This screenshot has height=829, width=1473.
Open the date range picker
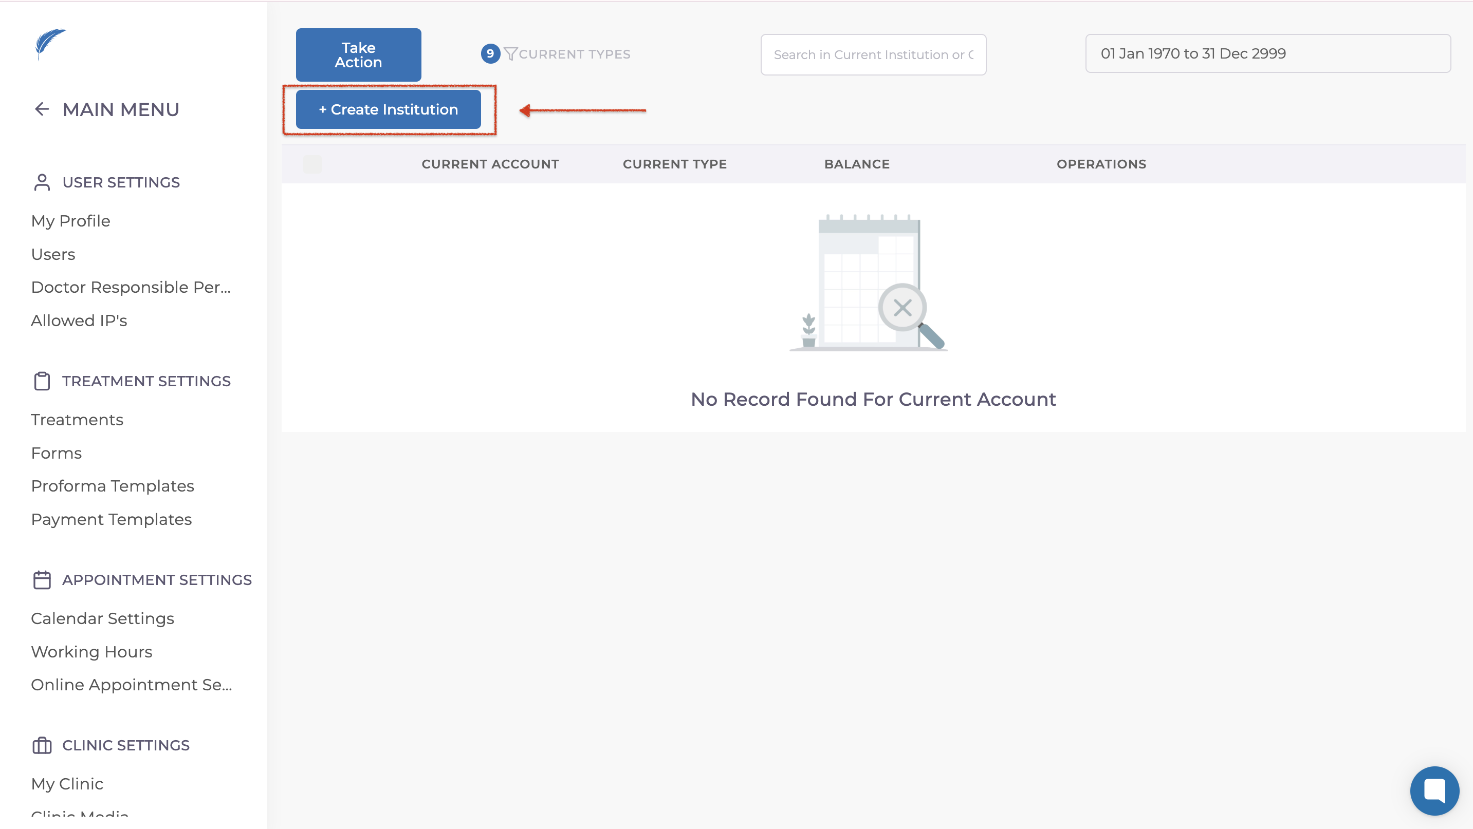1267,54
